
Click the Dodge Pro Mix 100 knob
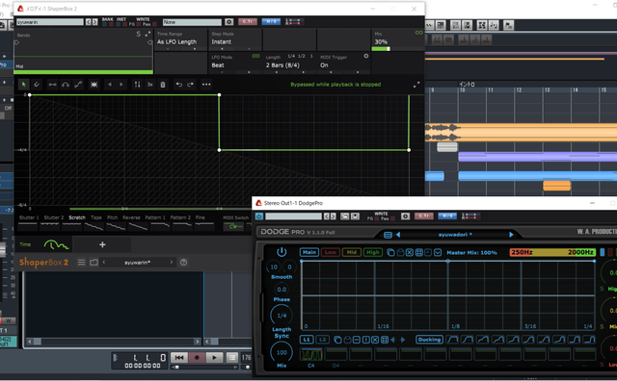(x=282, y=352)
